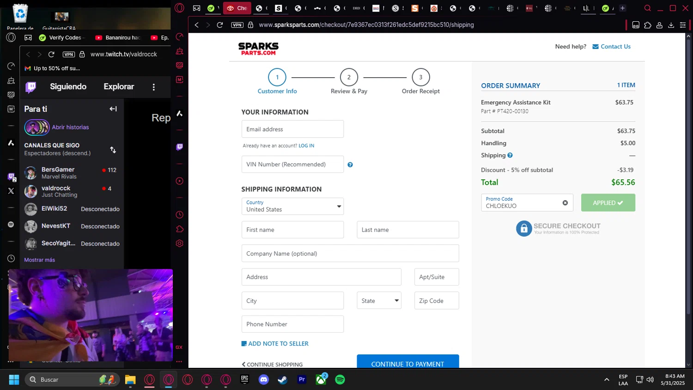Click the First name field
Screen dimensions: 693x390
coord(292,230)
